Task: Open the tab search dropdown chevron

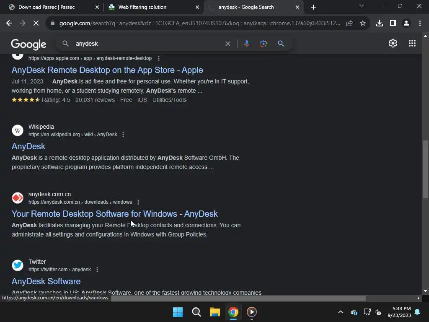Action: pos(362,6)
